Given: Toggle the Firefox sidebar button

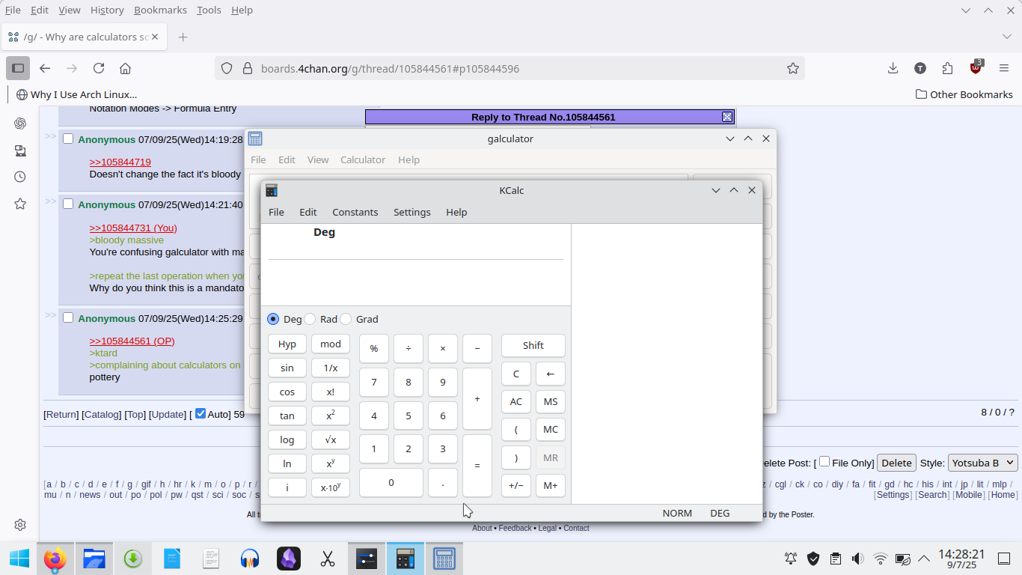Looking at the screenshot, I should pyautogui.click(x=18, y=68).
